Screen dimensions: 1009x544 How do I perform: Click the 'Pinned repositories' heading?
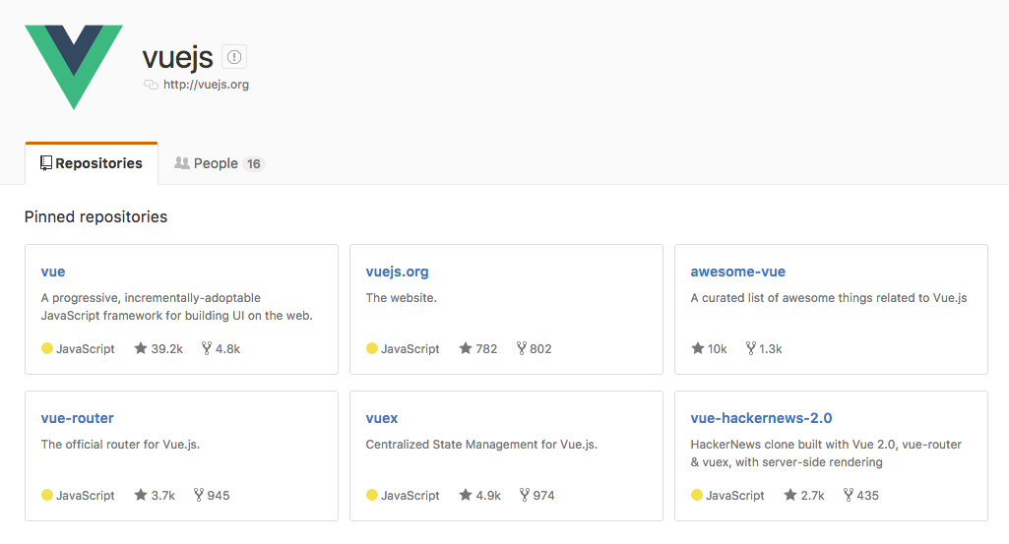95,216
